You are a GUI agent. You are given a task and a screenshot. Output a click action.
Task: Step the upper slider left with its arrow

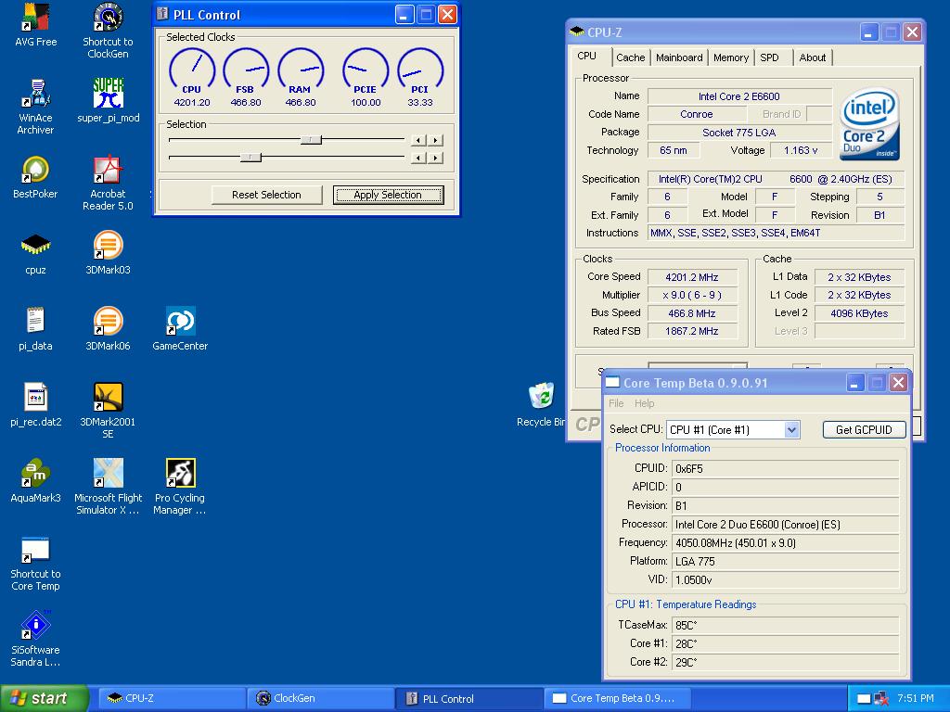coord(418,141)
